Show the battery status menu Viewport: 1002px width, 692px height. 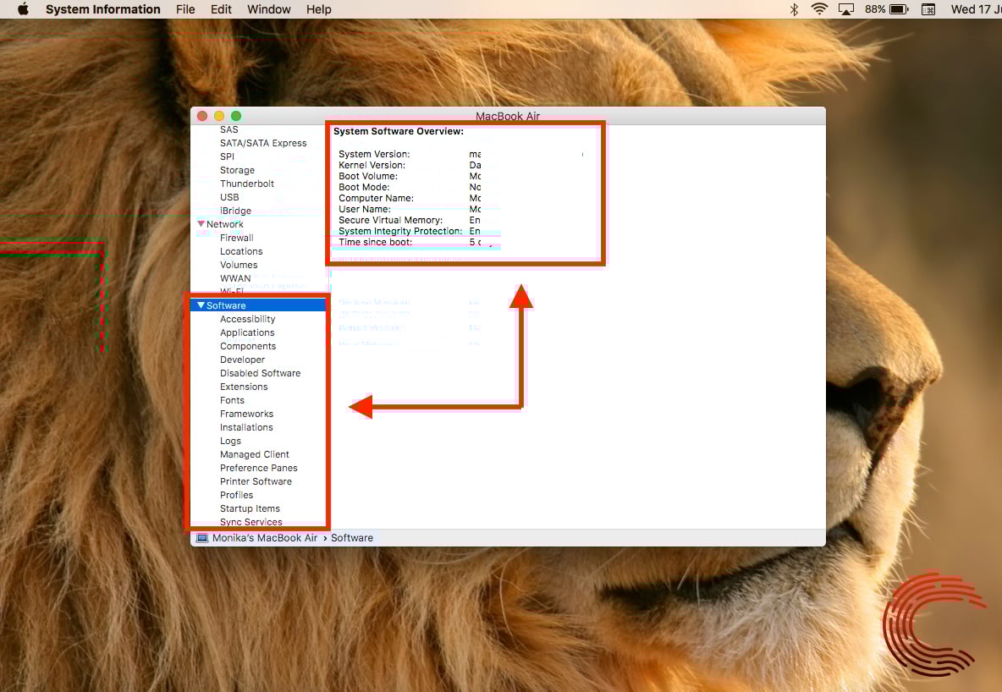[886, 9]
